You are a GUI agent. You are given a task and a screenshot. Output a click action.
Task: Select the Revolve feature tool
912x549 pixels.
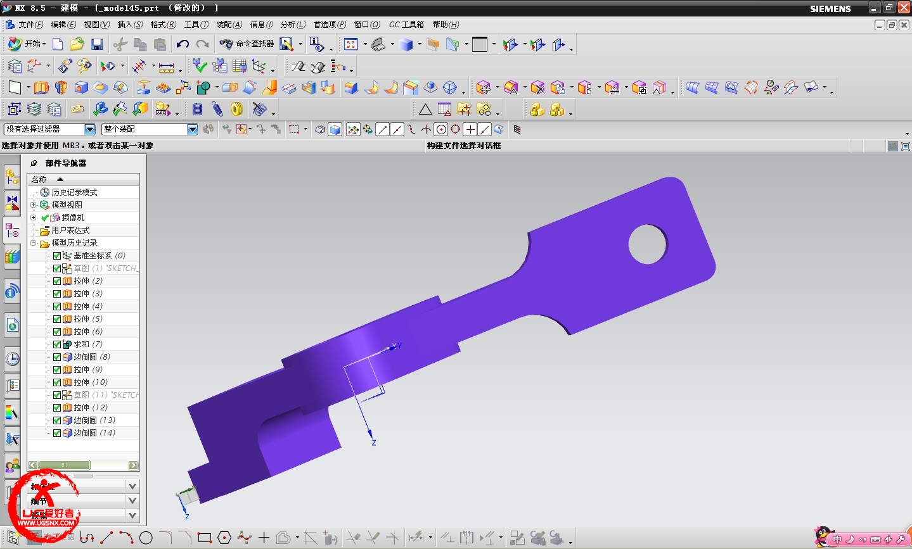[61, 87]
